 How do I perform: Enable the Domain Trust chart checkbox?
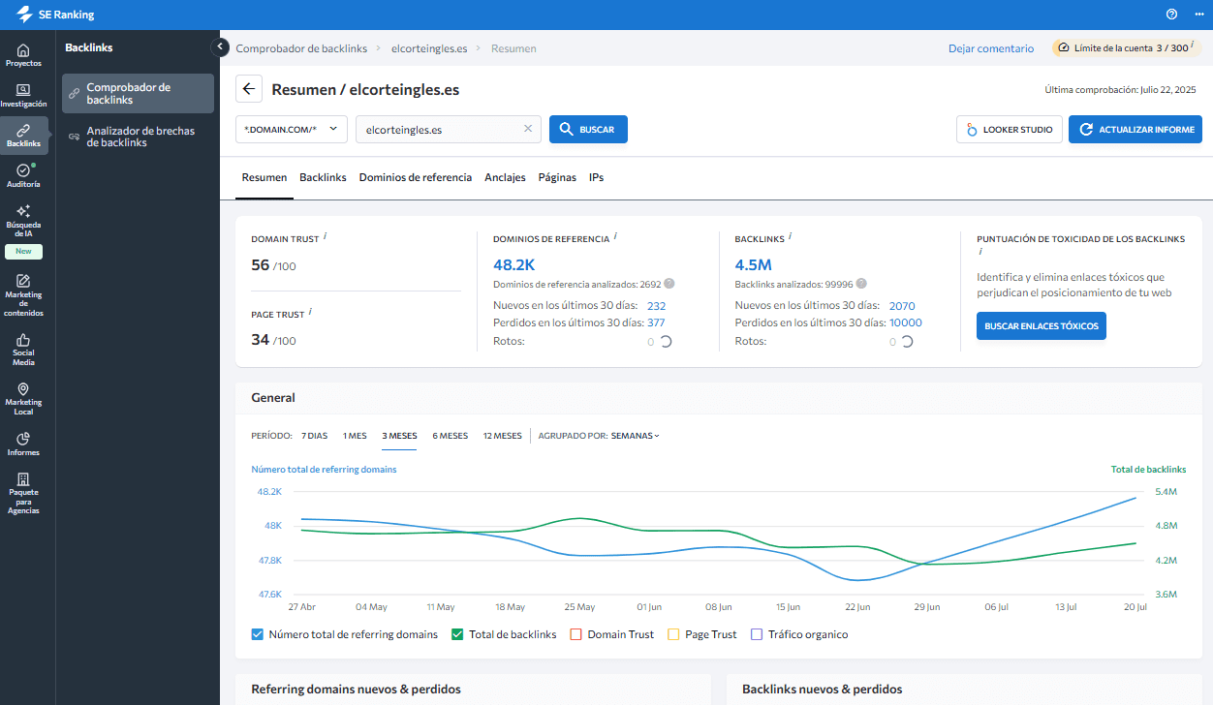575,634
